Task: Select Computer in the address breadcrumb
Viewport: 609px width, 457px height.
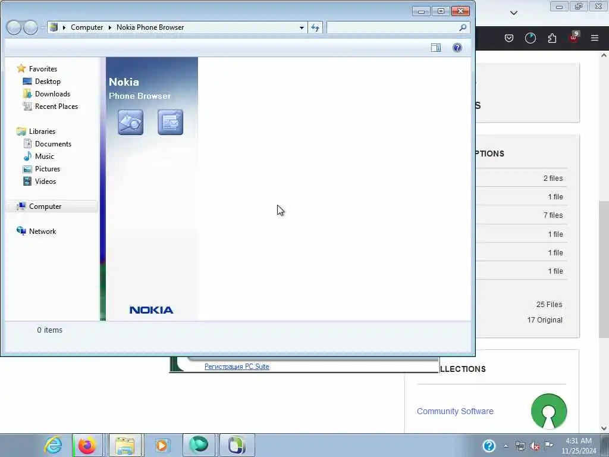Action: (87, 27)
